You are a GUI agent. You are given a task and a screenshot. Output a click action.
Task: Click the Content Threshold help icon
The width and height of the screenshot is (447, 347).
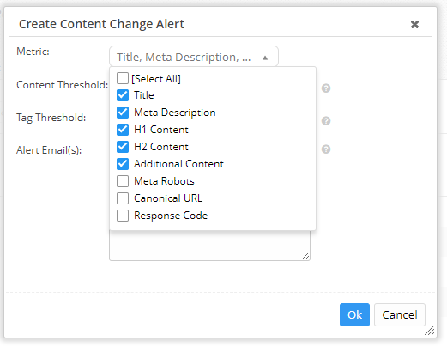point(326,88)
